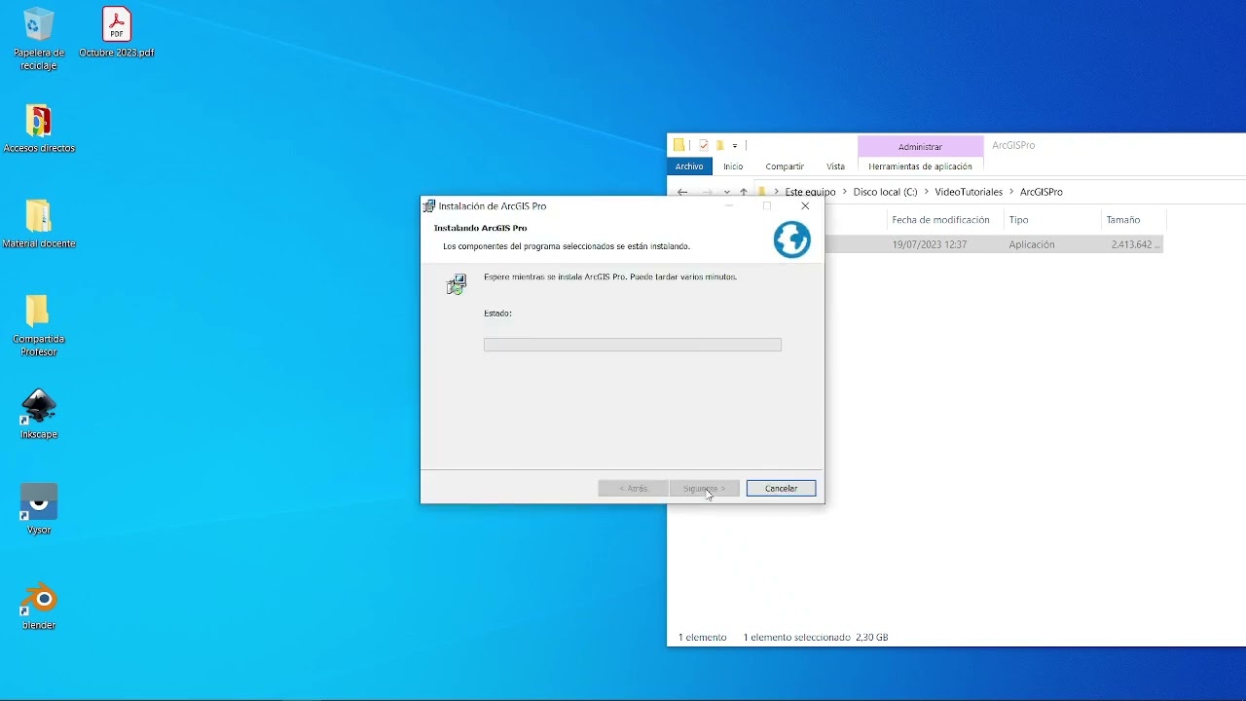Viewport: 1246px width, 701px height.
Task: Click the folder icon in Explorer title bar
Action: pos(679,146)
